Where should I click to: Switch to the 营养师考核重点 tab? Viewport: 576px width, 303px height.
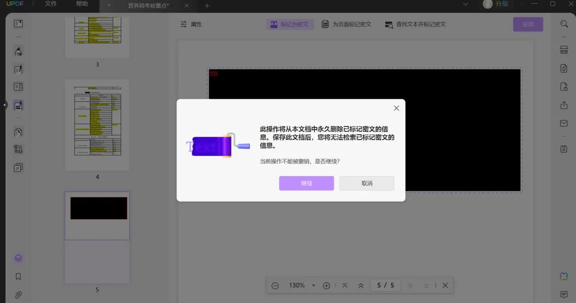click(x=148, y=5)
